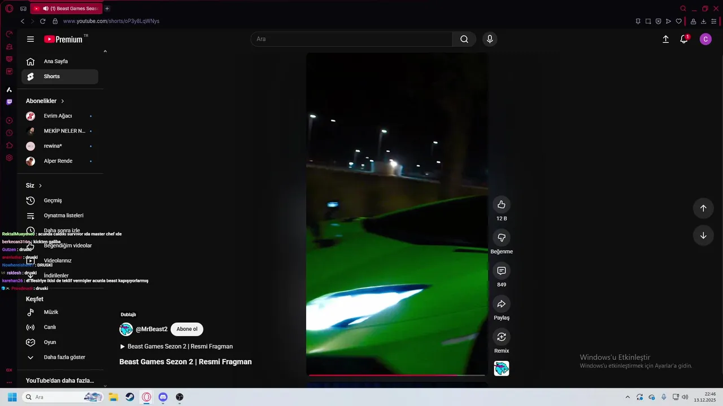Image resolution: width=723 pixels, height=406 pixels.
Task: Select Shorts in sidebar
Action: click(60, 77)
